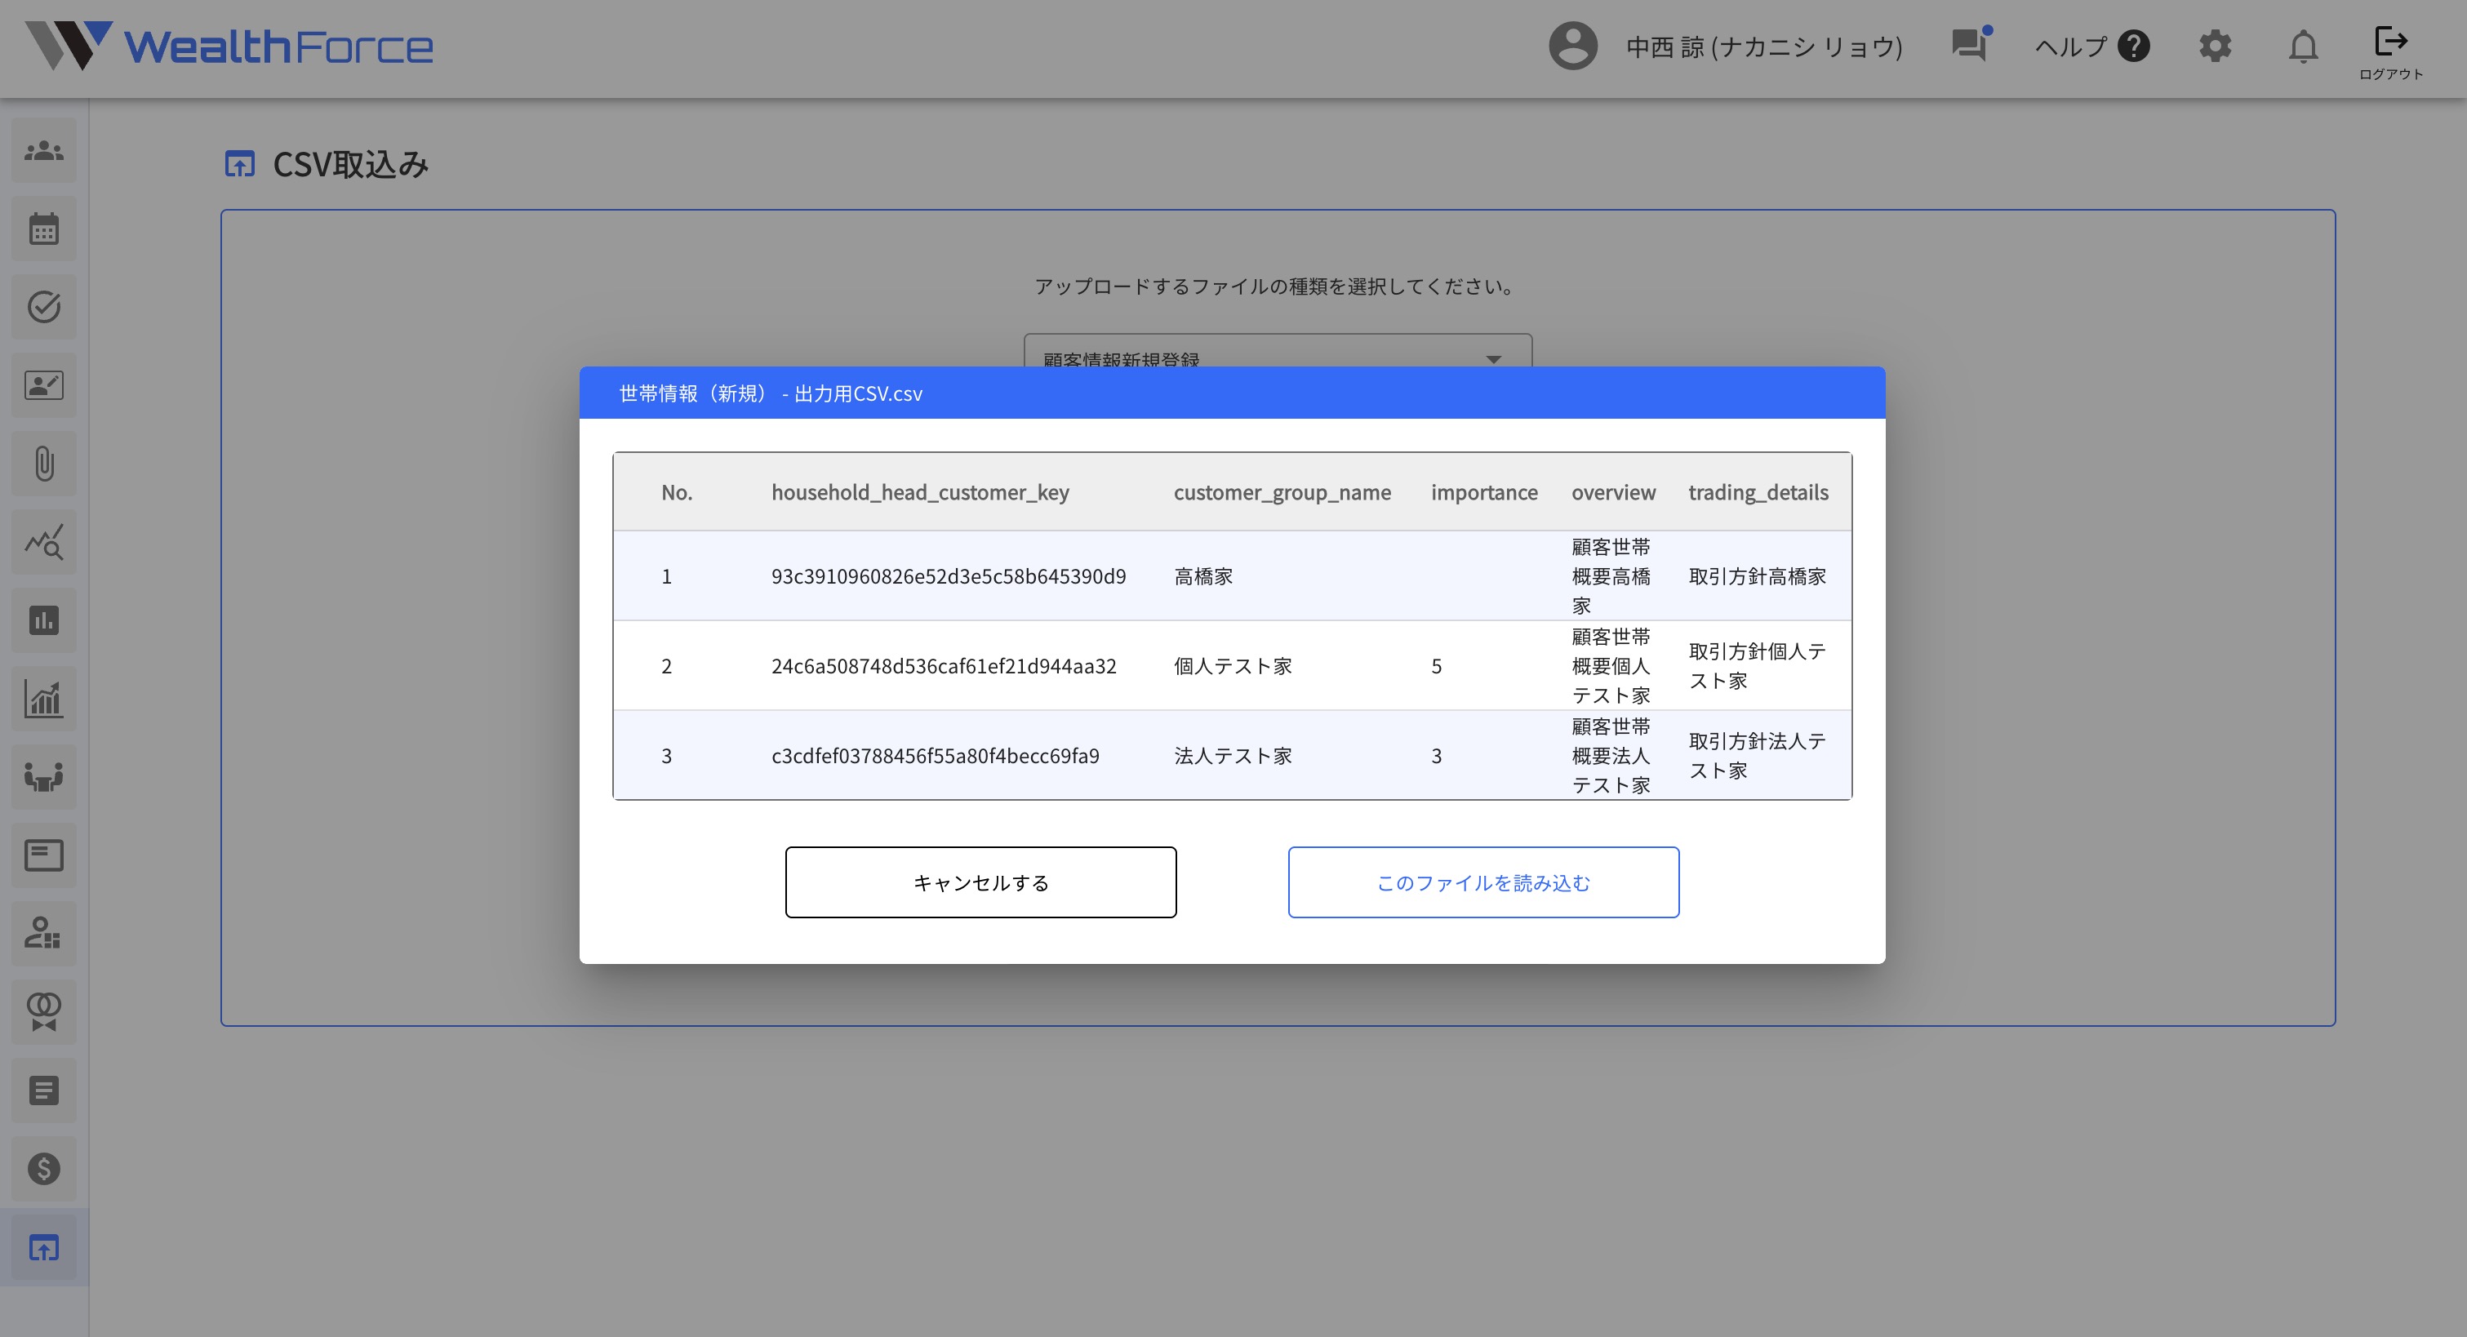Image resolution: width=2467 pixels, height=1337 pixels.
Task: Select the task checkmark sidebar icon
Action: click(x=43, y=306)
